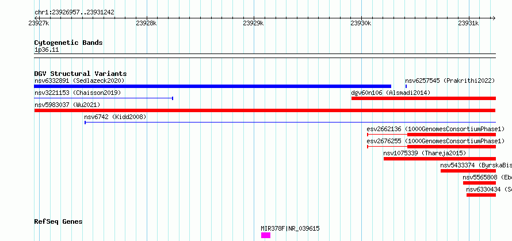Open the nsv6257545 (Prakrithi2022) label
Image resolution: width=512 pixels, height=241 pixels.
[450, 81]
